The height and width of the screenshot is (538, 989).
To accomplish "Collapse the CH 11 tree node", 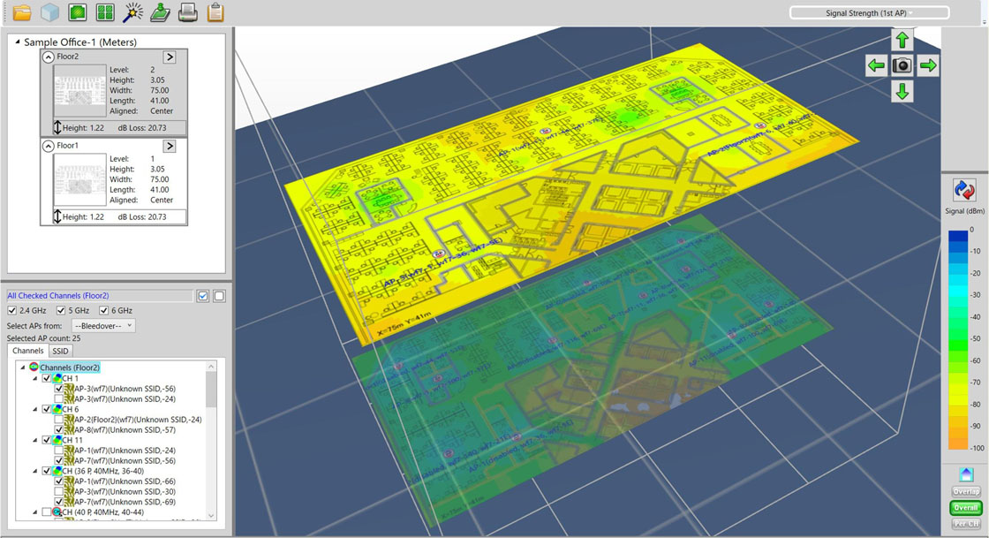I will pyautogui.click(x=36, y=440).
